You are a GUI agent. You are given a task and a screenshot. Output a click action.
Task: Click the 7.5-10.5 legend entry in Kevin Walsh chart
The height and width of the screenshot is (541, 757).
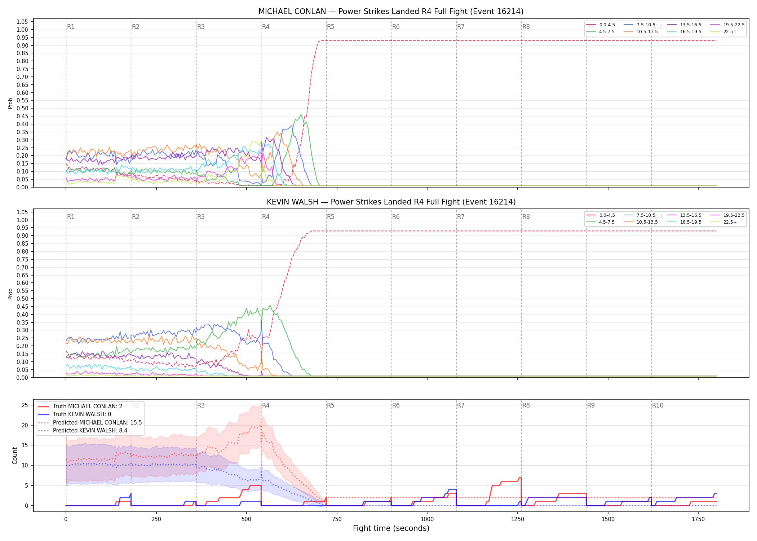pos(639,215)
